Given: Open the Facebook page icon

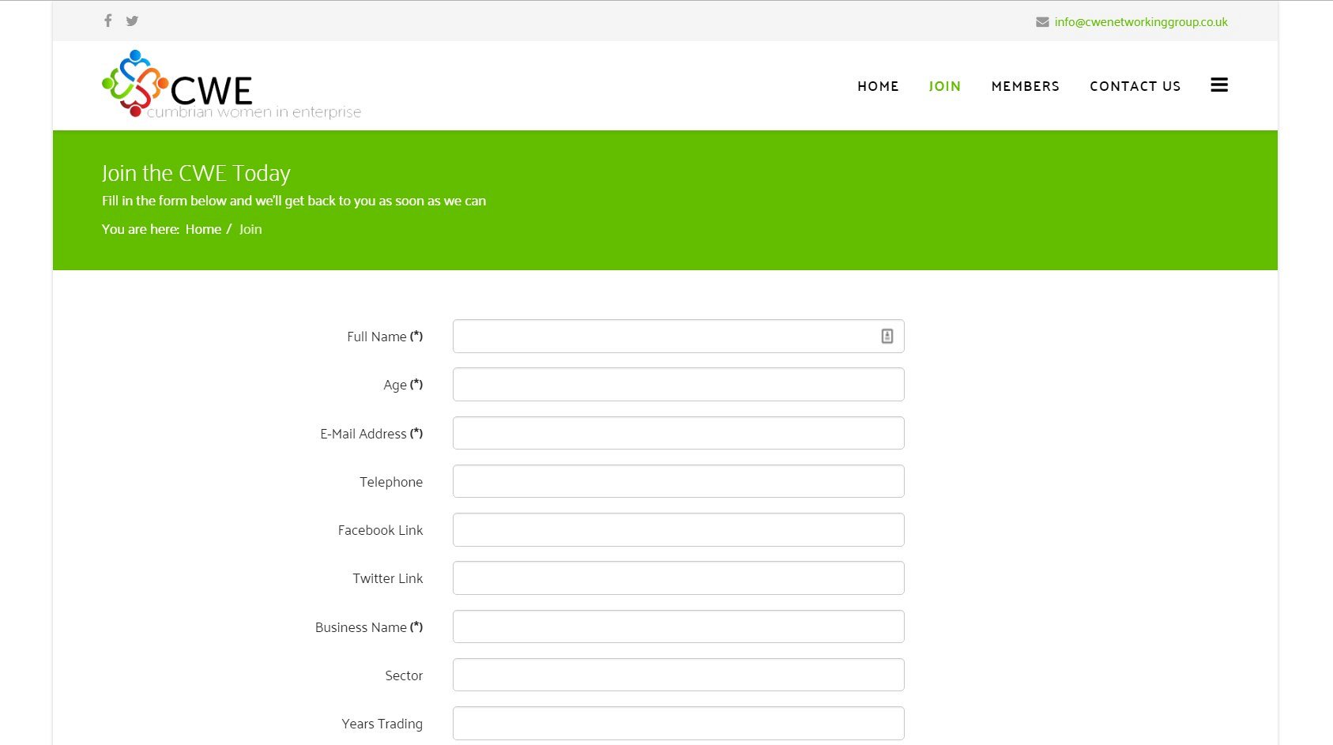Looking at the screenshot, I should (108, 21).
